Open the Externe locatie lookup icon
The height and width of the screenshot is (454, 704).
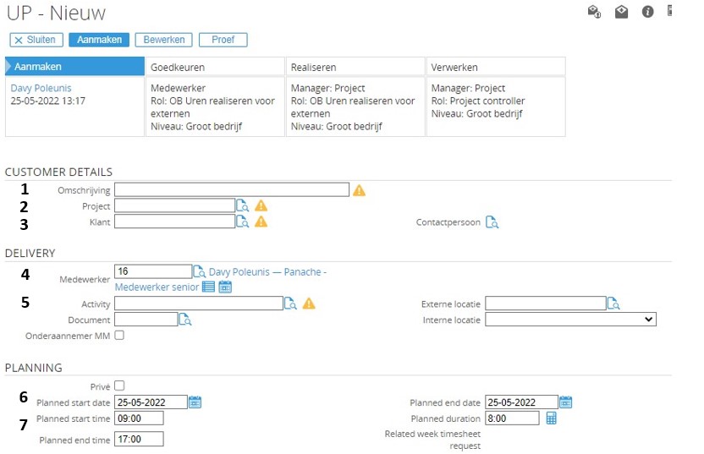613,304
